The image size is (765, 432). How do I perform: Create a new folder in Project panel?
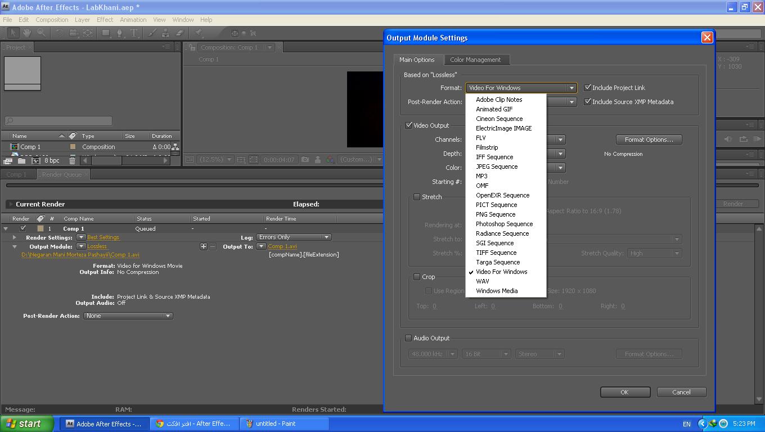(x=21, y=161)
